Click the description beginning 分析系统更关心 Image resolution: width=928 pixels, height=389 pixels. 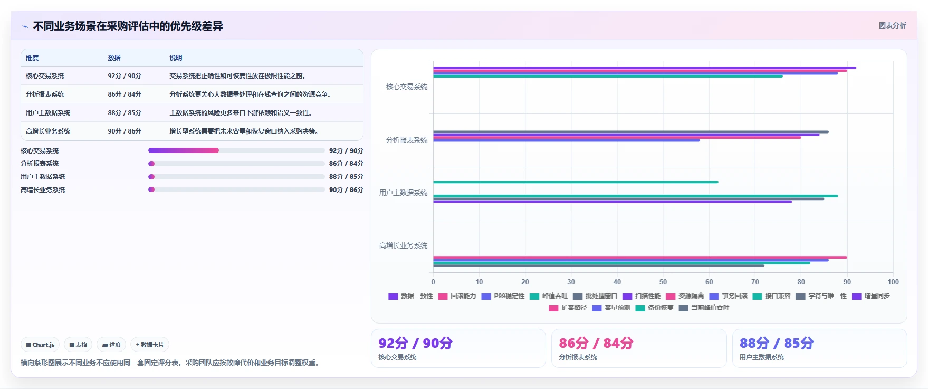click(x=251, y=94)
